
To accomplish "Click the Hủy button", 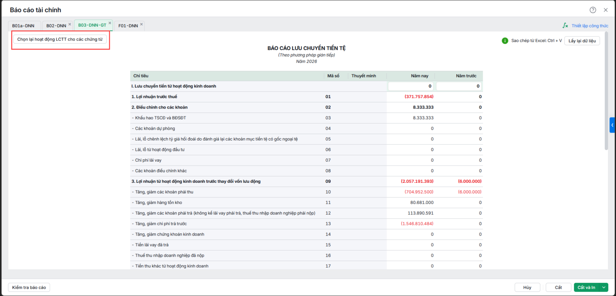I will [527, 288].
